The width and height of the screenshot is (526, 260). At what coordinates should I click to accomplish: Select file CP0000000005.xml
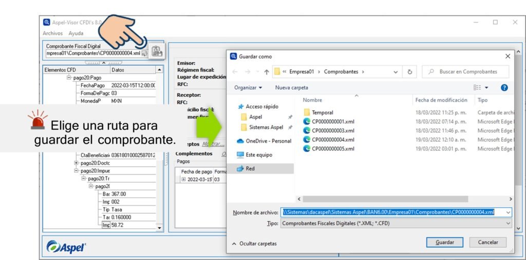328,148
